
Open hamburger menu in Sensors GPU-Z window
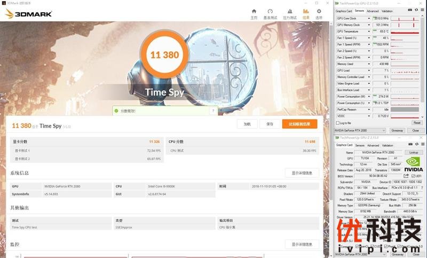click(x=422, y=10)
